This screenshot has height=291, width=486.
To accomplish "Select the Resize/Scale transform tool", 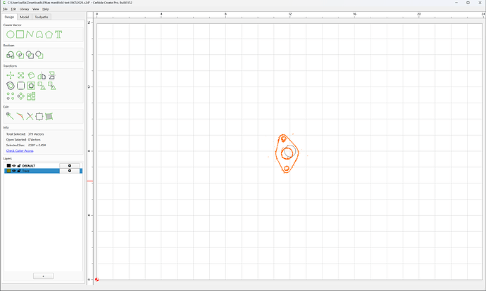I will [x=20, y=75].
